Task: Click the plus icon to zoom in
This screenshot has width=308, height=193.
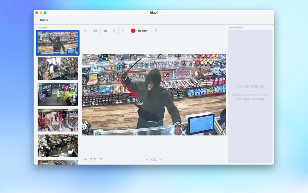Action: [160, 160]
